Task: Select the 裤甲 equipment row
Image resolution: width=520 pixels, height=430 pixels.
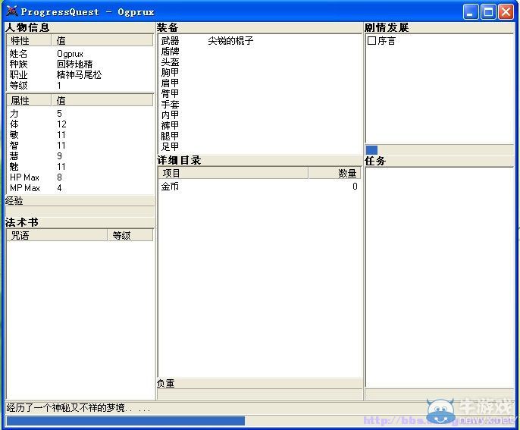Action: click(260, 125)
